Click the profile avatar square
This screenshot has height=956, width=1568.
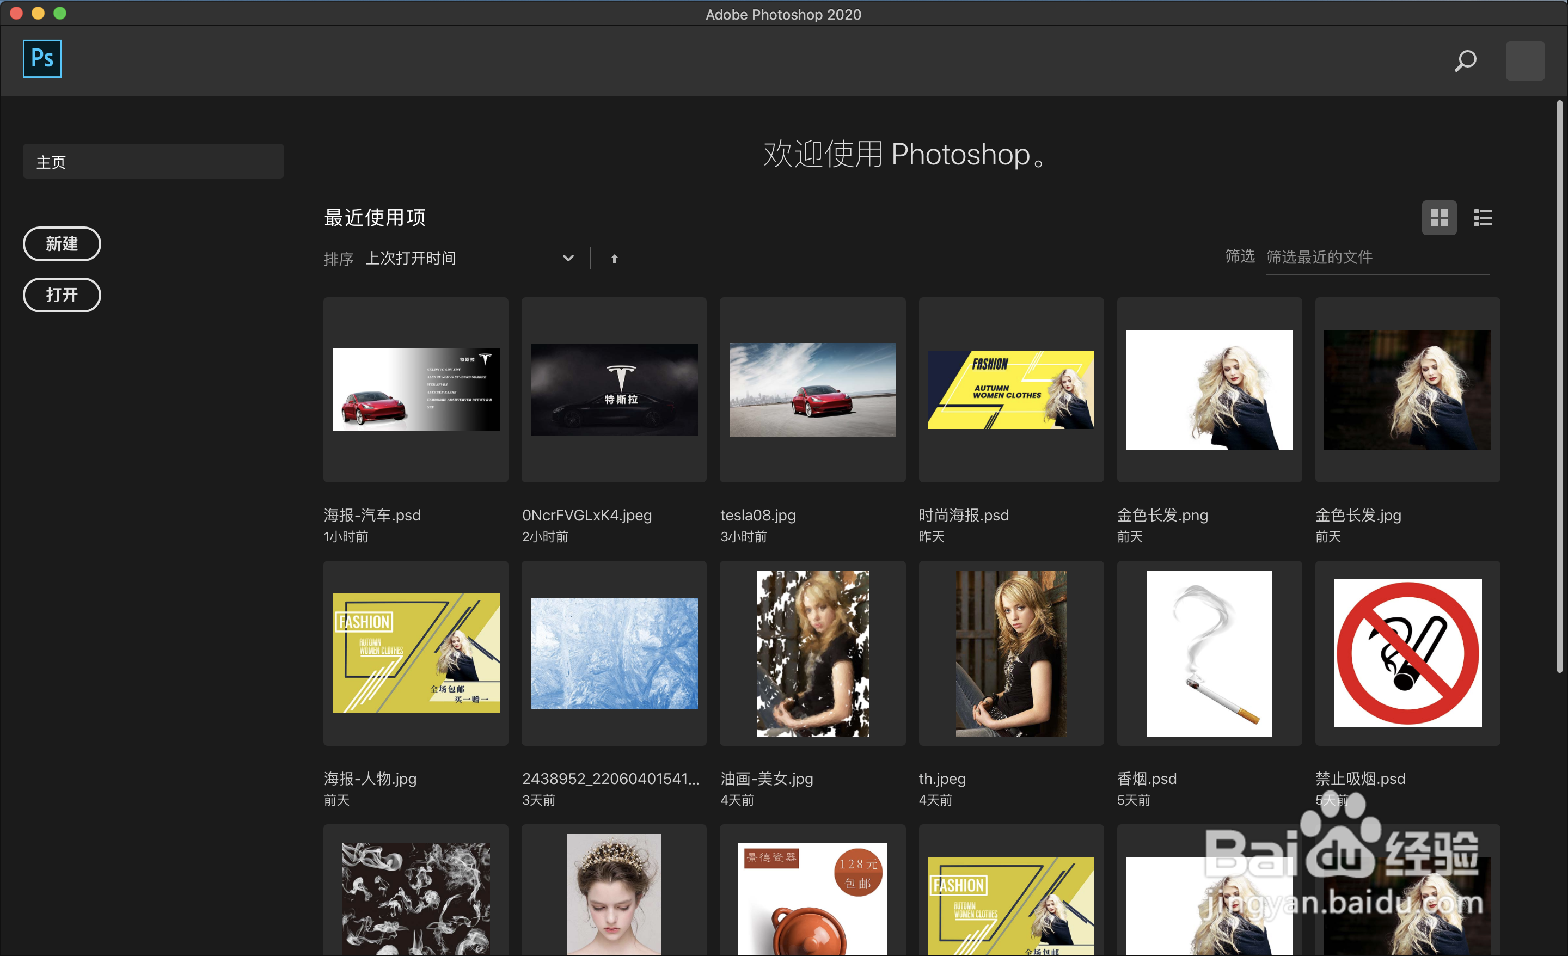coord(1525,61)
